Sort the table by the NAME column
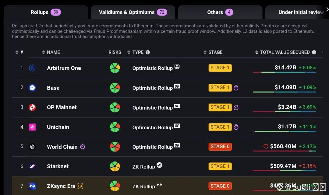329x195 pixels. [x=51, y=52]
